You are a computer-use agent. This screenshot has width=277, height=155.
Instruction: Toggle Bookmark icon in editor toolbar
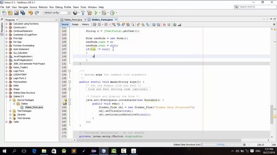[x=148, y=25]
